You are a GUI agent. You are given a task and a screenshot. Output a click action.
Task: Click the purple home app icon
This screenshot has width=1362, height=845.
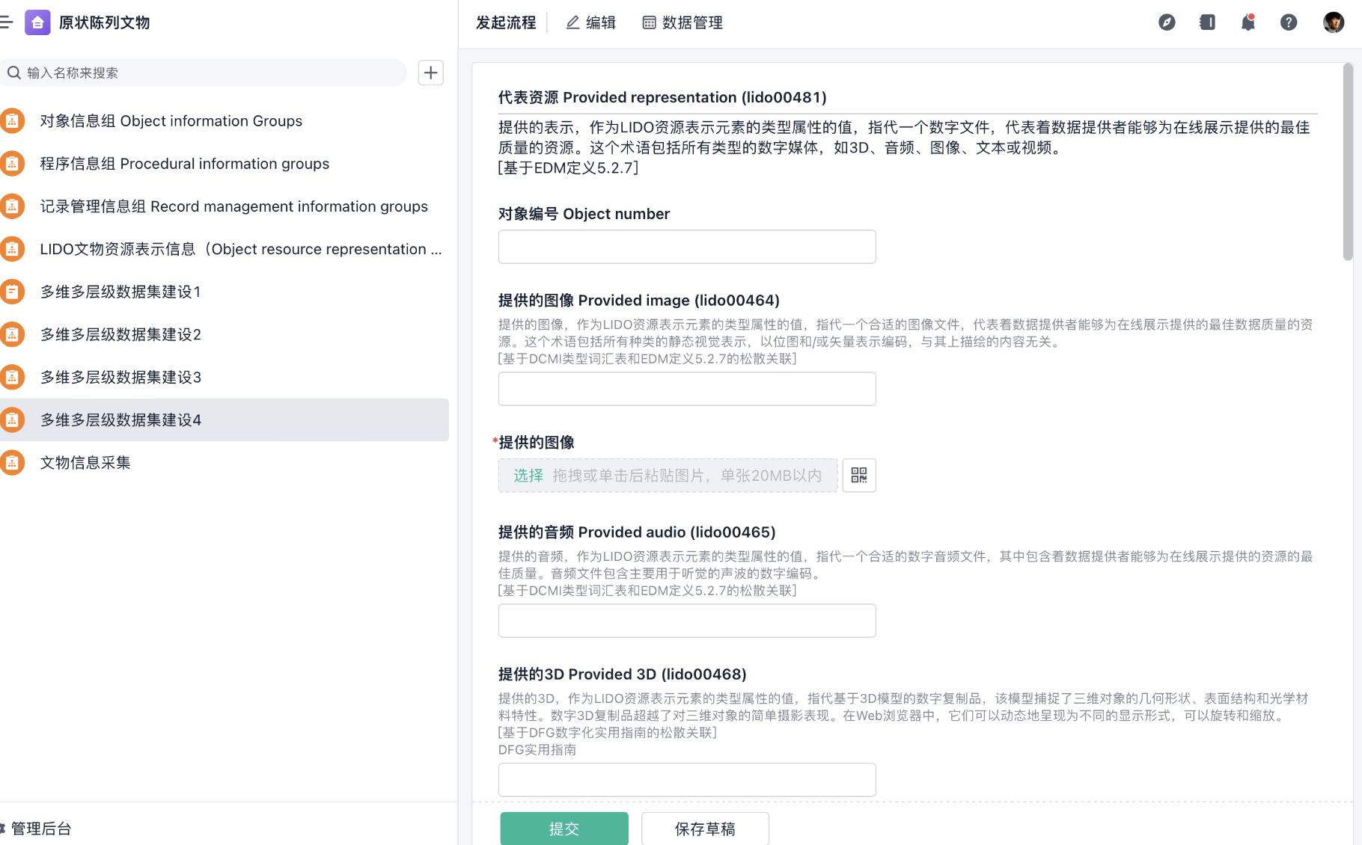pos(37,22)
